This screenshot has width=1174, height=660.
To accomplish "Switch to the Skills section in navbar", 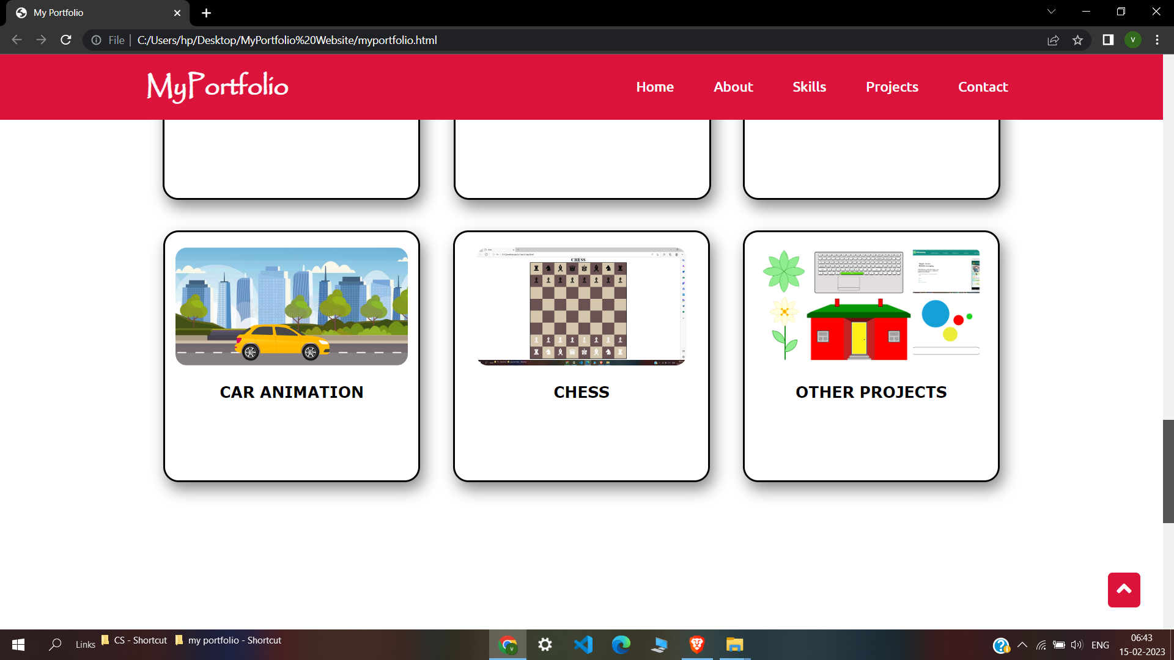I will click(809, 87).
